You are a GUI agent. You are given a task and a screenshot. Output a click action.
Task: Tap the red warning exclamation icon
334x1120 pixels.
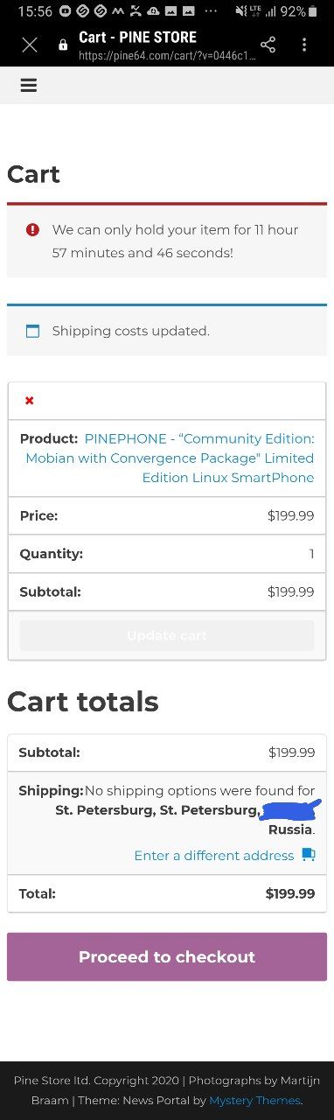[x=32, y=229]
